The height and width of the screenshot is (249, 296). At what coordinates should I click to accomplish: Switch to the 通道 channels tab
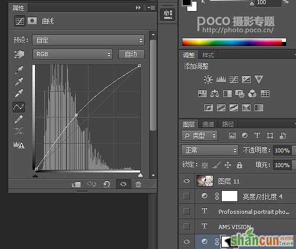pos(208,124)
